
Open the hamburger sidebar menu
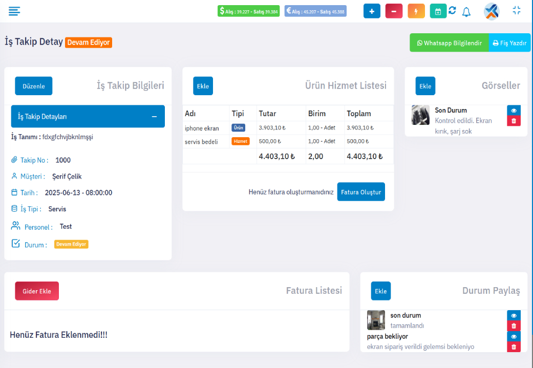(x=14, y=11)
